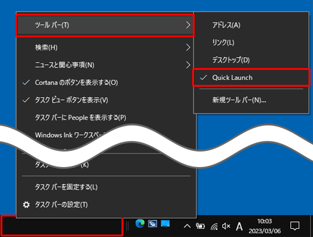Enable the リンク(L) toolbar
This screenshot has height=237, width=313.
(x=251, y=42)
